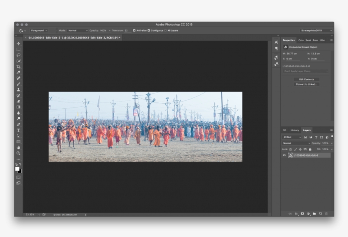
Task: Uncheck the Contiguous checkbox
Action: [149, 30]
